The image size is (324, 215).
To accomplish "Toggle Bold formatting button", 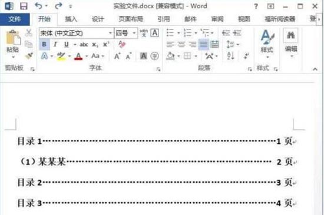I will [x=44, y=44].
